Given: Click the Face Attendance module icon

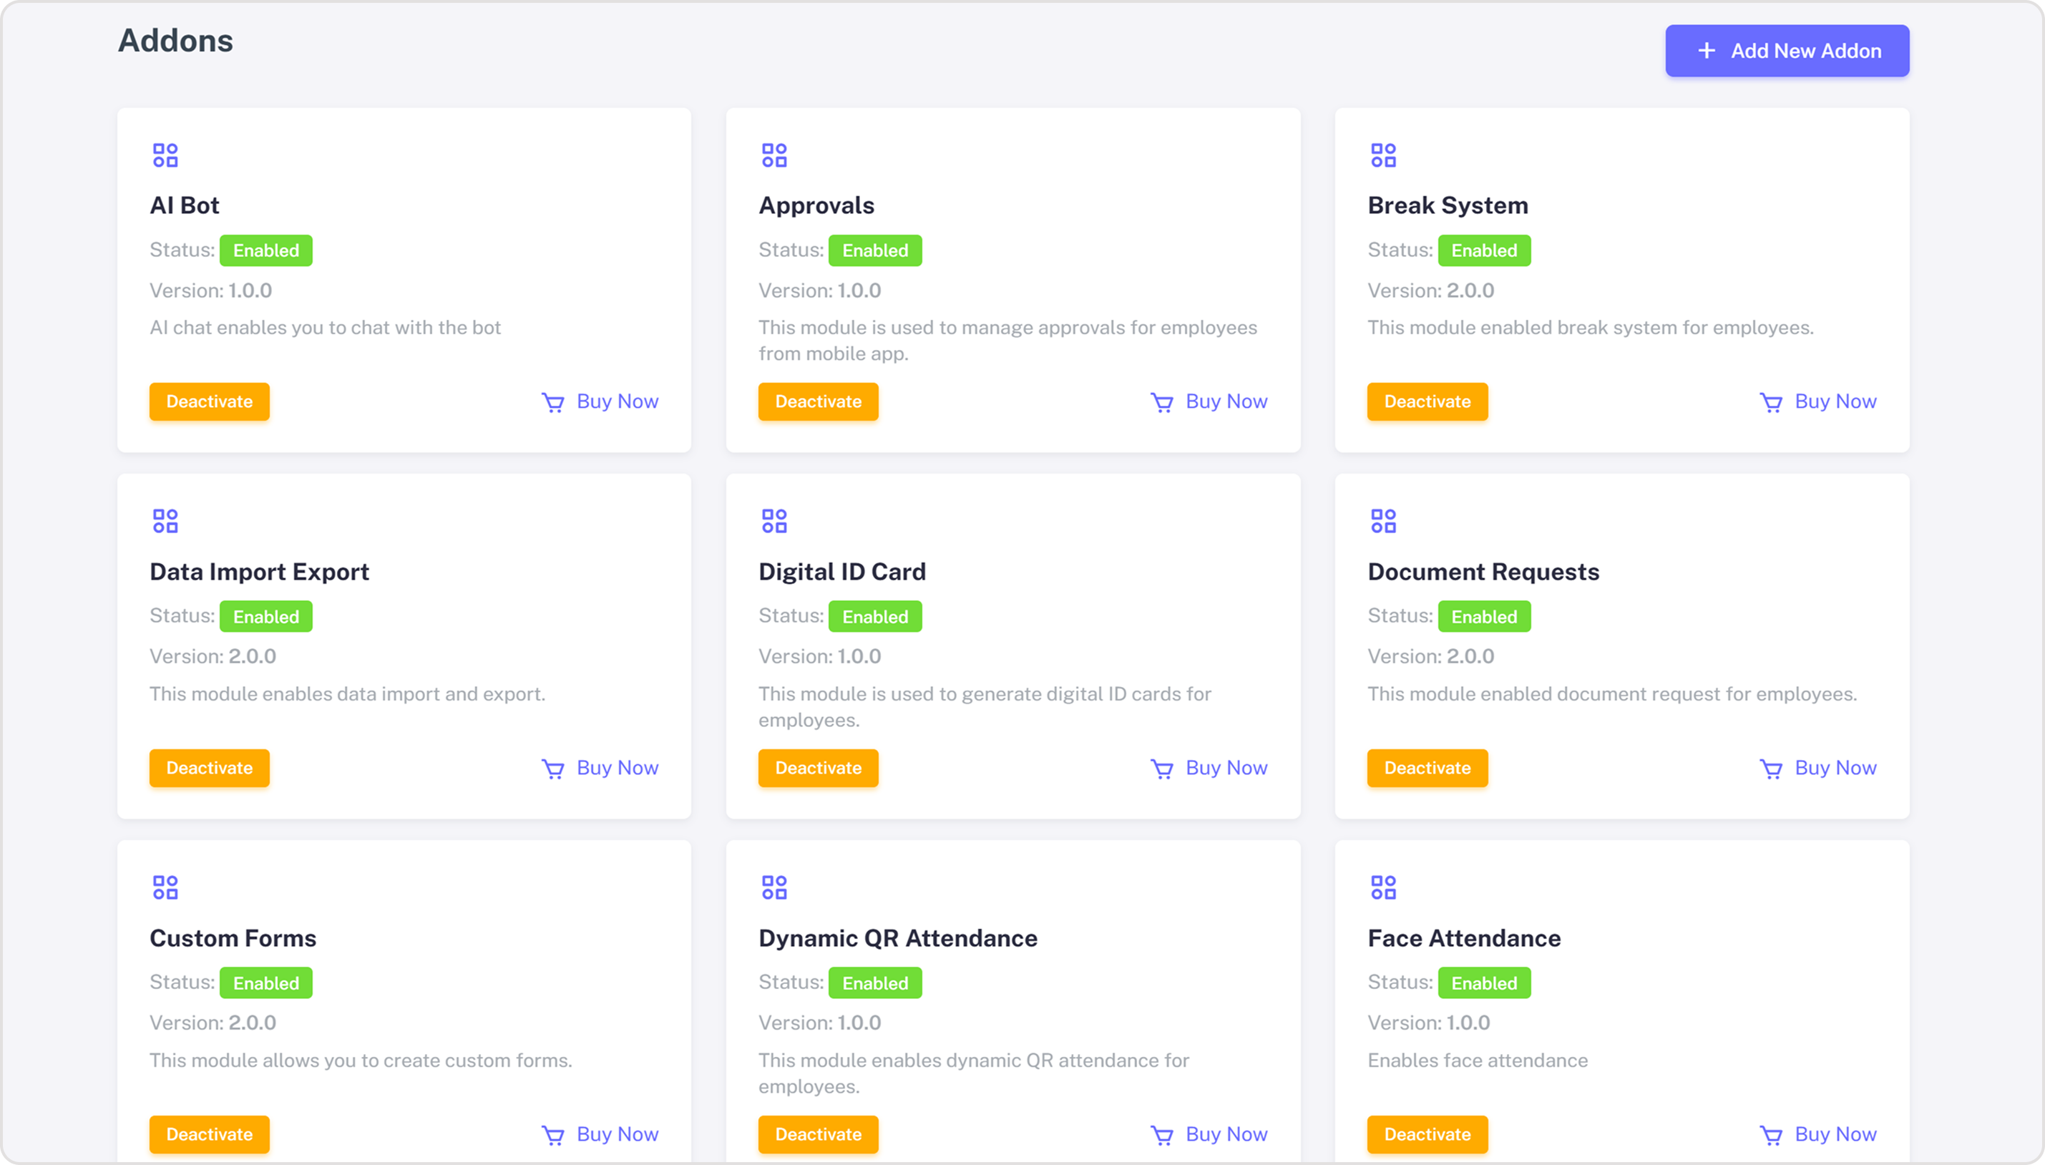Looking at the screenshot, I should [x=1383, y=887].
